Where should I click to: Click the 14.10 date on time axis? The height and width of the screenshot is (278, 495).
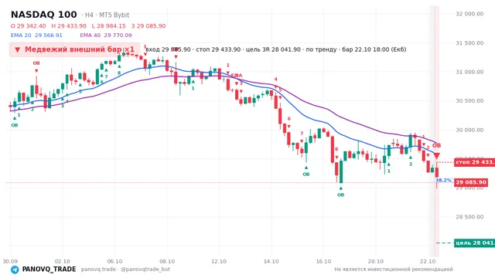click(x=271, y=261)
